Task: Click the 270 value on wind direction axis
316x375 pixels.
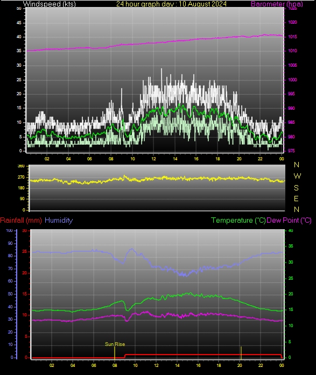Action: [21, 177]
